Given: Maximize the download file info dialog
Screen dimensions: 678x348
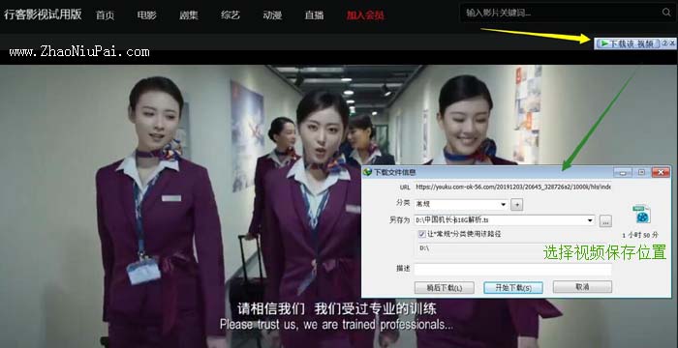Looking at the screenshot, I should [x=641, y=172].
